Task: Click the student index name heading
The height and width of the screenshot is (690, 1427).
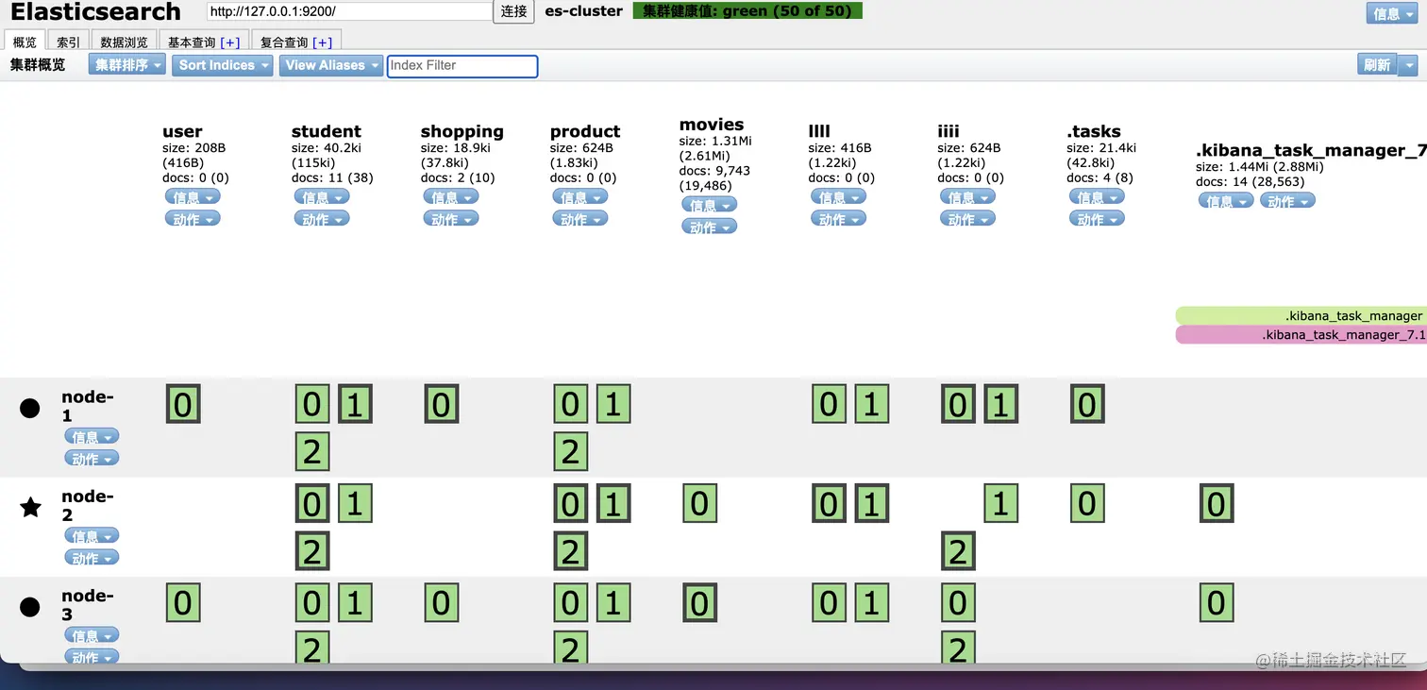Action: pos(327,131)
